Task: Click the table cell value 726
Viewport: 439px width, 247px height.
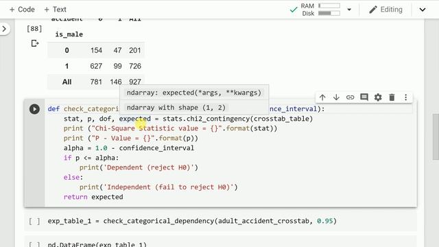Action: click(135, 66)
